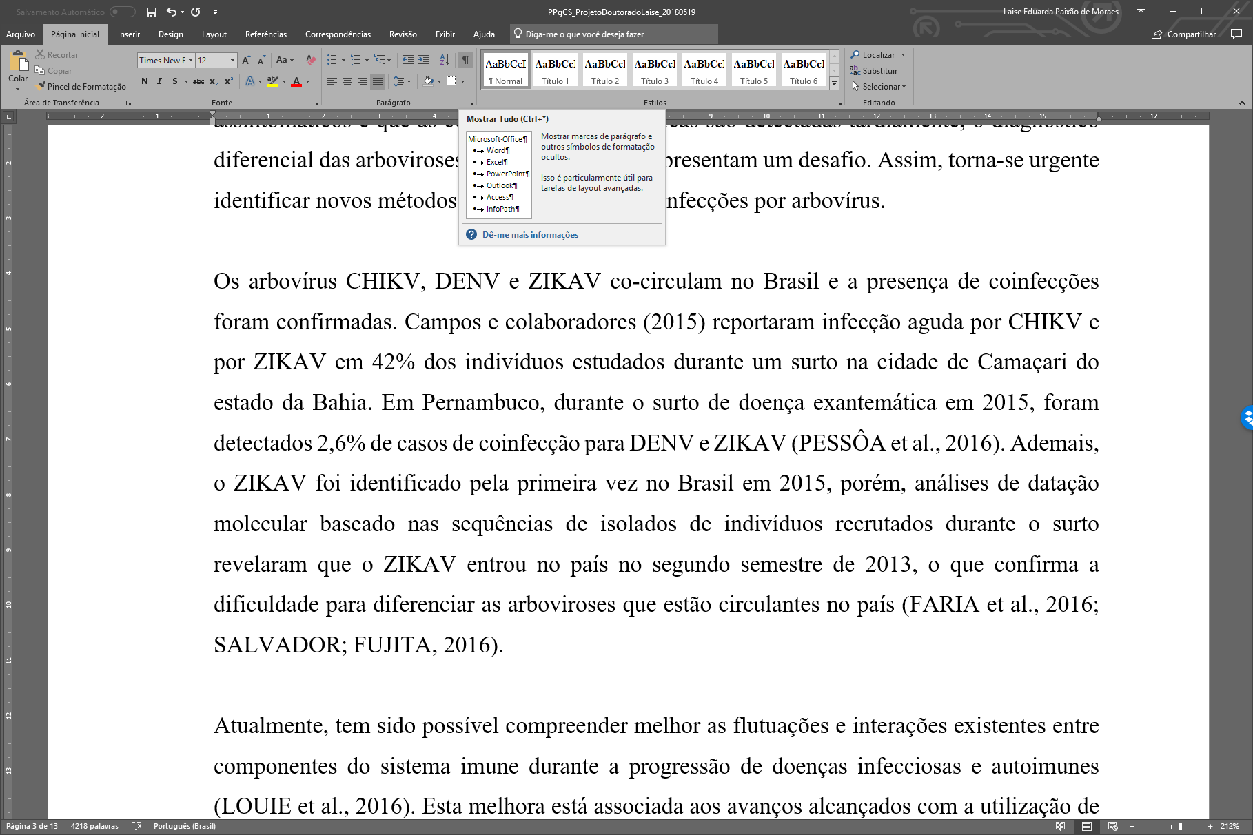Open the font size 12 combo box
The image size is (1253, 835).
[x=216, y=61]
